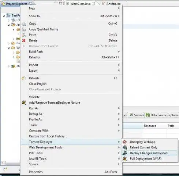
Task: Click the TomcatDeployer Nature cat icon
Action: click(x=24, y=103)
